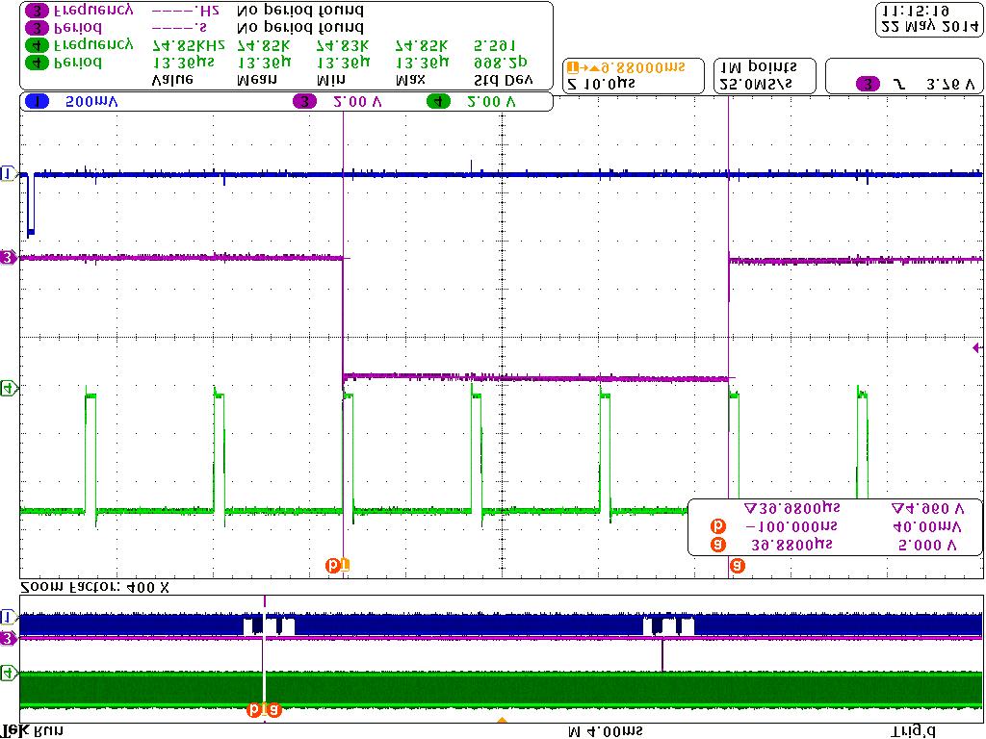Click the channel 4 scale value 2.00 V
This screenshot has height=739, width=986.
click(491, 102)
